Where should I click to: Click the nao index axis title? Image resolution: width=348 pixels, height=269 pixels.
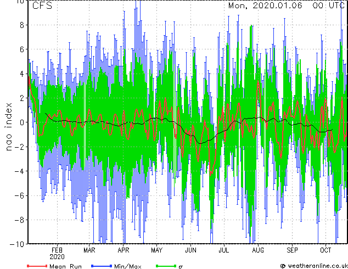point(8,127)
